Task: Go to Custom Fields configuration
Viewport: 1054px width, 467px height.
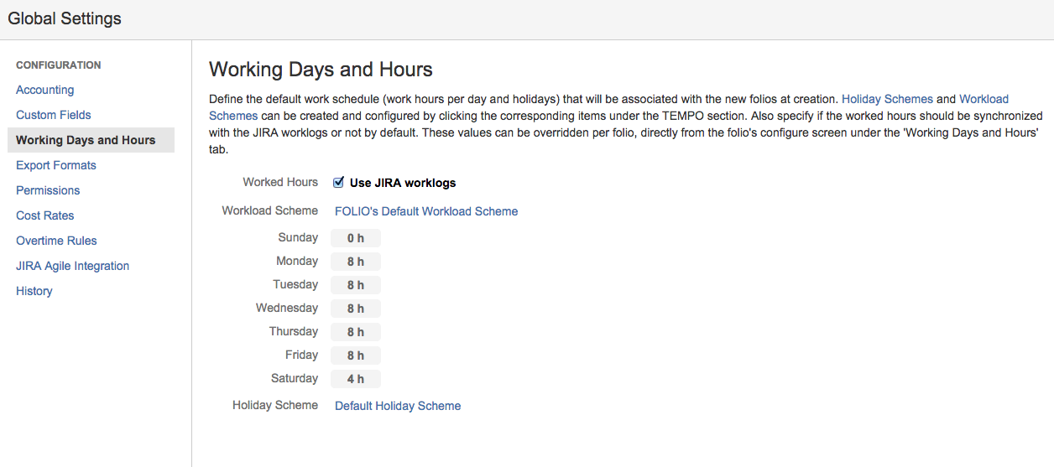Action: tap(54, 115)
